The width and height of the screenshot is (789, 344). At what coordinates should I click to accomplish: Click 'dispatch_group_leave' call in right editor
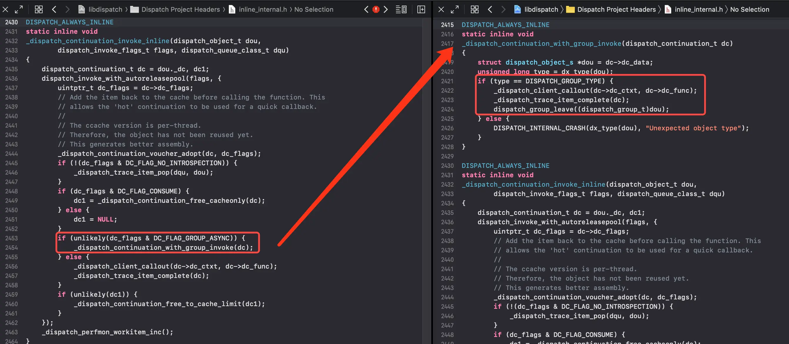tap(533, 109)
